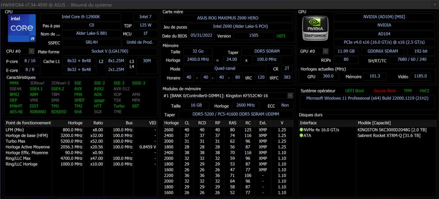Open the CPU #0 selector dropdown
The height and width of the screenshot is (199, 439).
(31, 51)
